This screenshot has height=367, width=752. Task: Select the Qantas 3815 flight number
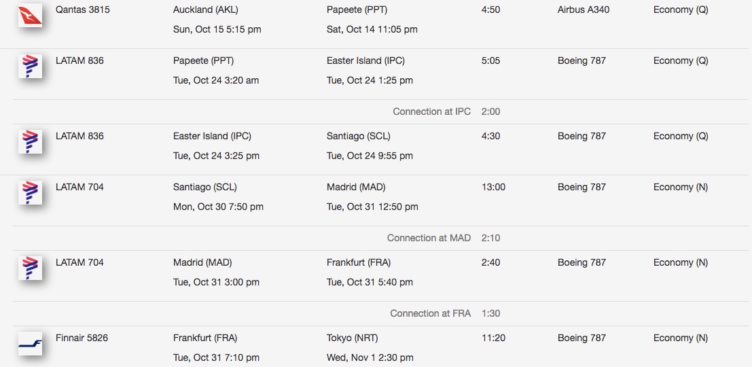(x=82, y=10)
